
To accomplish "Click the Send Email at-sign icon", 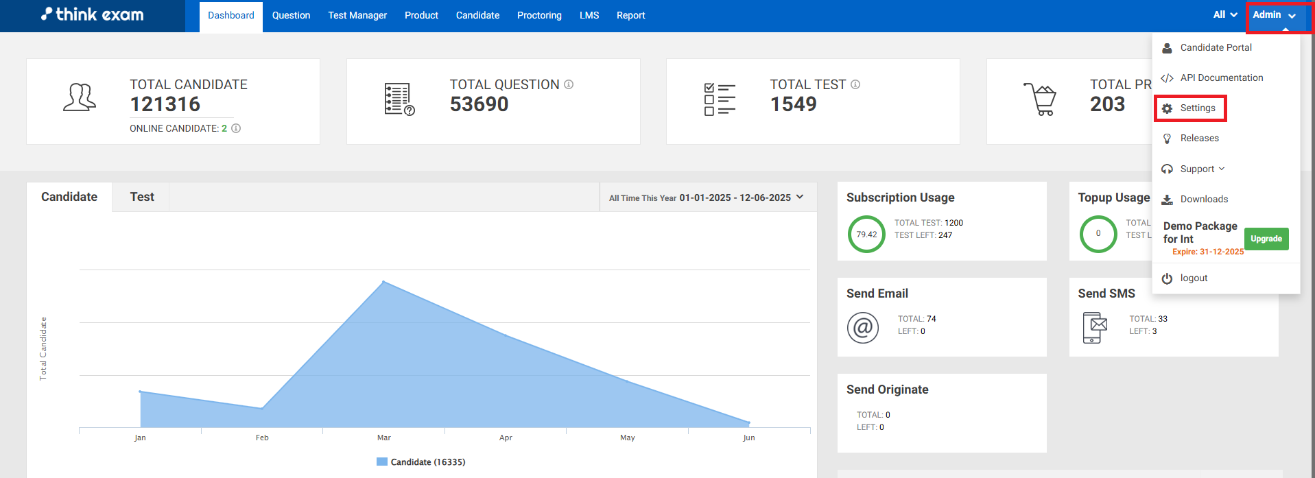I will (862, 327).
